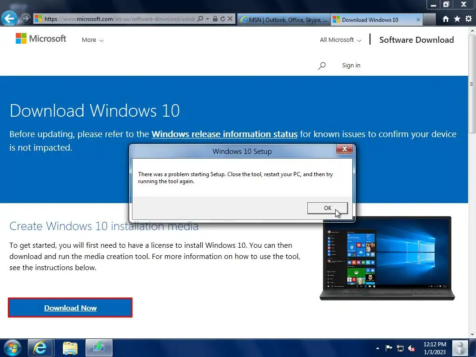Click the Internet Explorer taskbar icon

click(40, 348)
